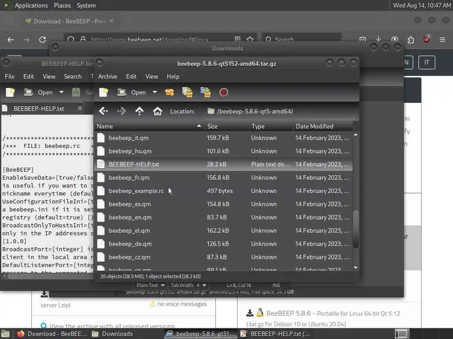Click the scroll up arrow of the archive list
Image resolution: width=453 pixels, height=339 pixels.
[x=356, y=135]
